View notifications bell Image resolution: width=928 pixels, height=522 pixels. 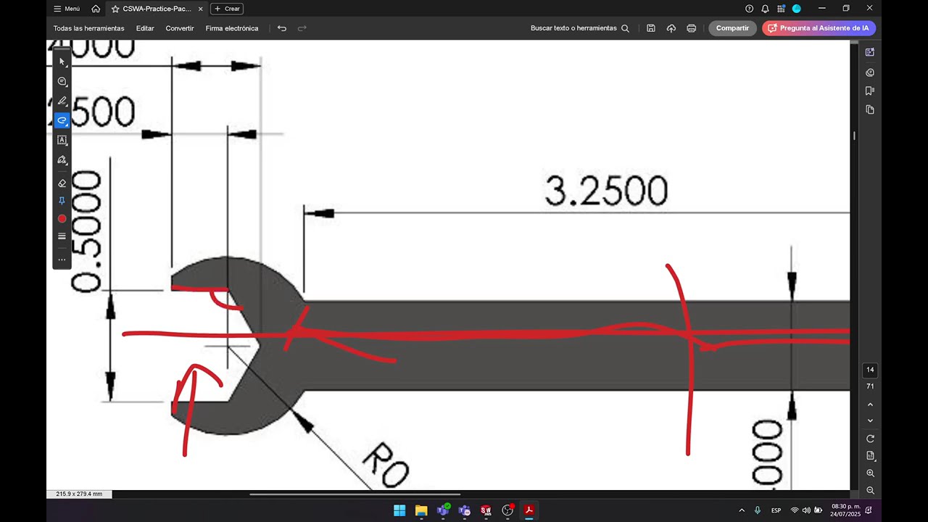[x=765, y=9]
